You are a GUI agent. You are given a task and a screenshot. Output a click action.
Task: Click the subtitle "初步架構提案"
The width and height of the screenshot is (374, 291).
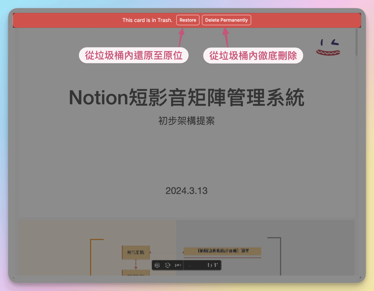tap(186, 121)
